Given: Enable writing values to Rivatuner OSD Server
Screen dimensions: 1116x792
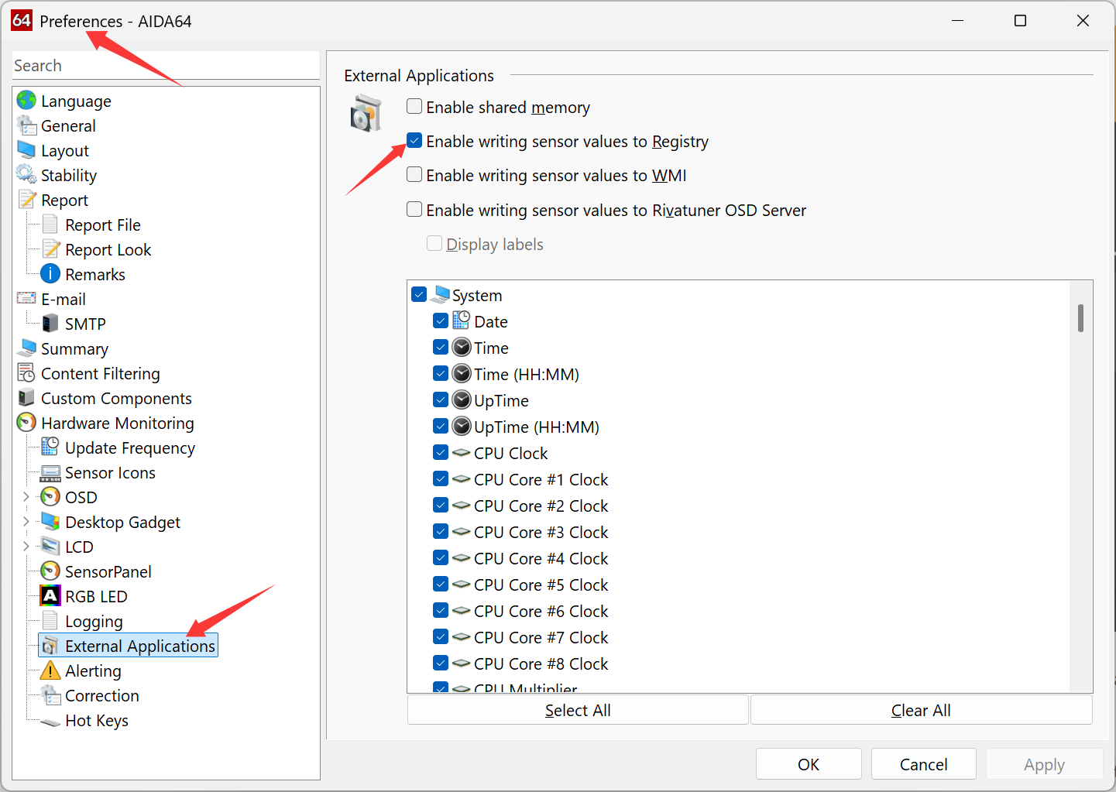Looking at the screenshot, I should pos(414,209).
